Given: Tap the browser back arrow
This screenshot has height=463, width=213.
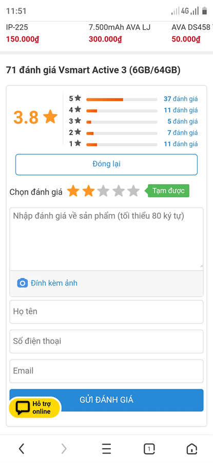Looking at the screenshot, I should 21,449.
